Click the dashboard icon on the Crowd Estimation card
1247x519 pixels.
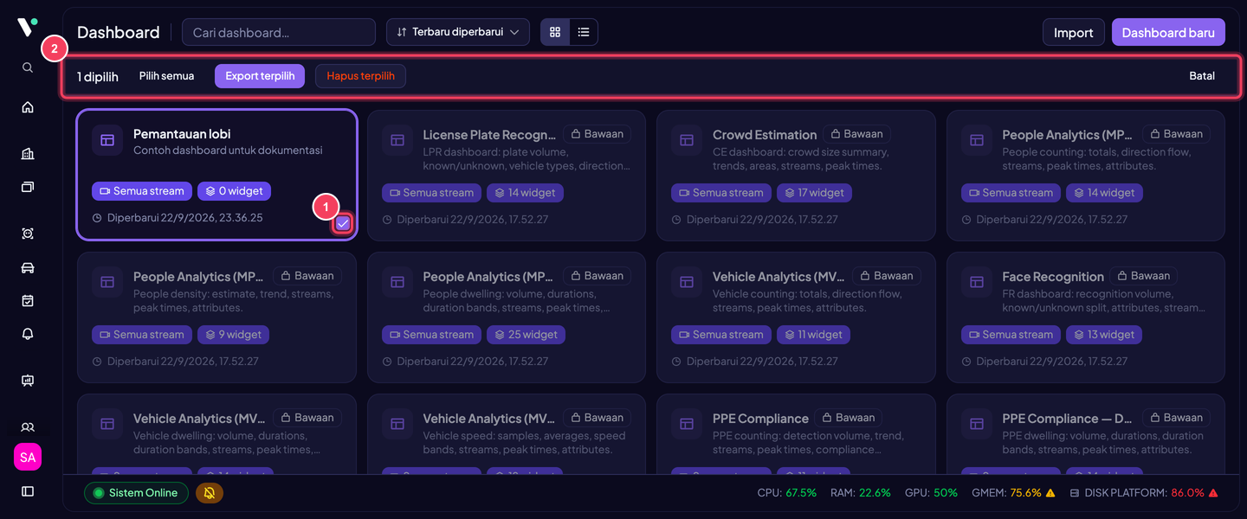point(687,140)
